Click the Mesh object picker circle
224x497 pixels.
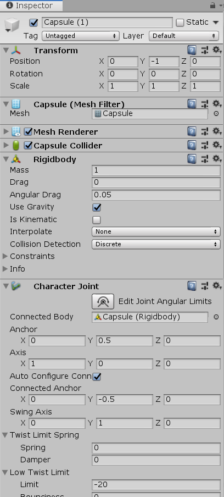click(216, 113)
